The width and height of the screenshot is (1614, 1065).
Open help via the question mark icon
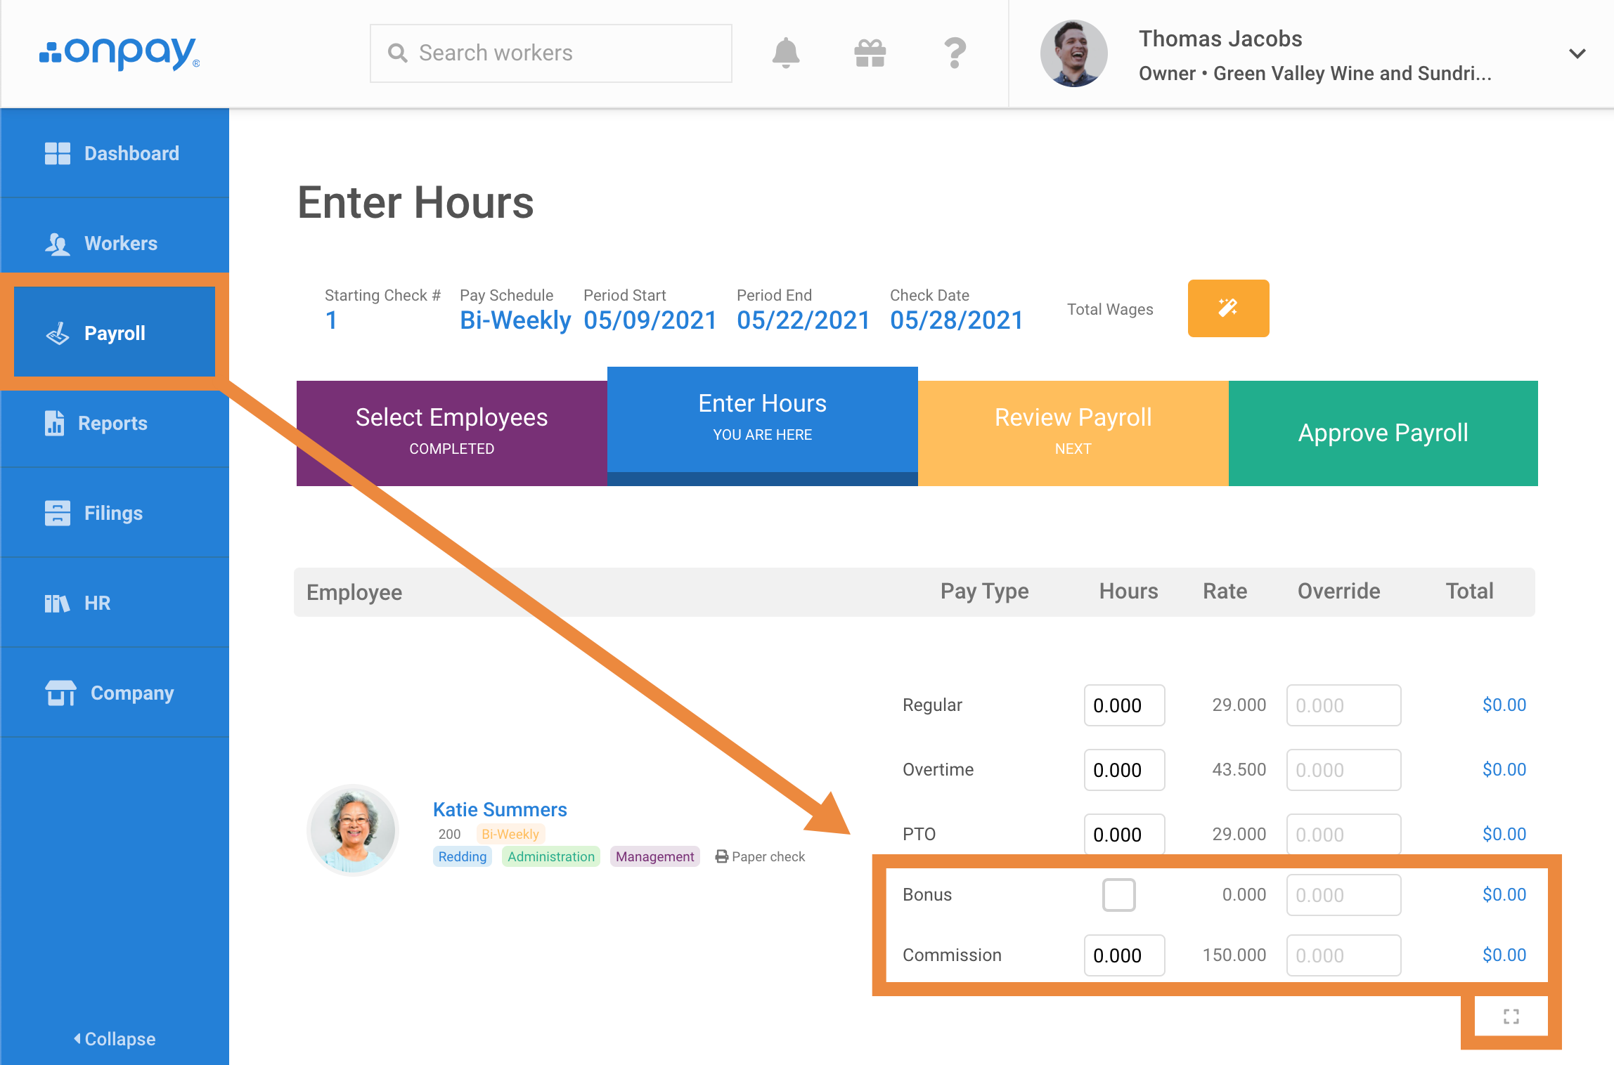(x=954, y=53)
